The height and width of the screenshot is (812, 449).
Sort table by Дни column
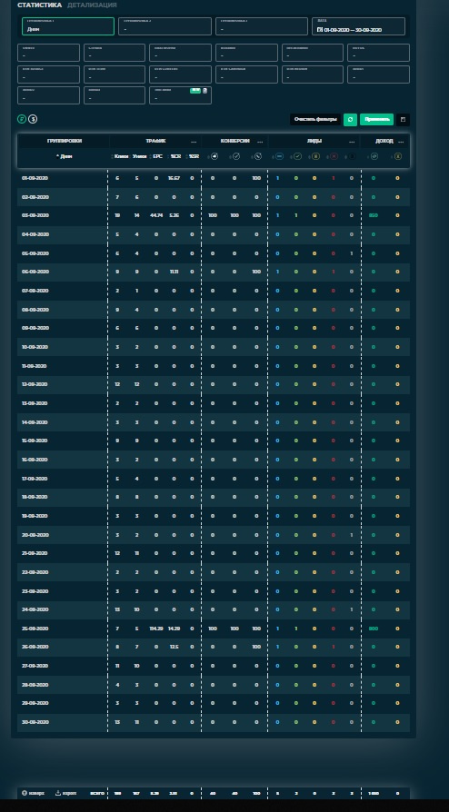pyautogui.click(x=64, y=156)
